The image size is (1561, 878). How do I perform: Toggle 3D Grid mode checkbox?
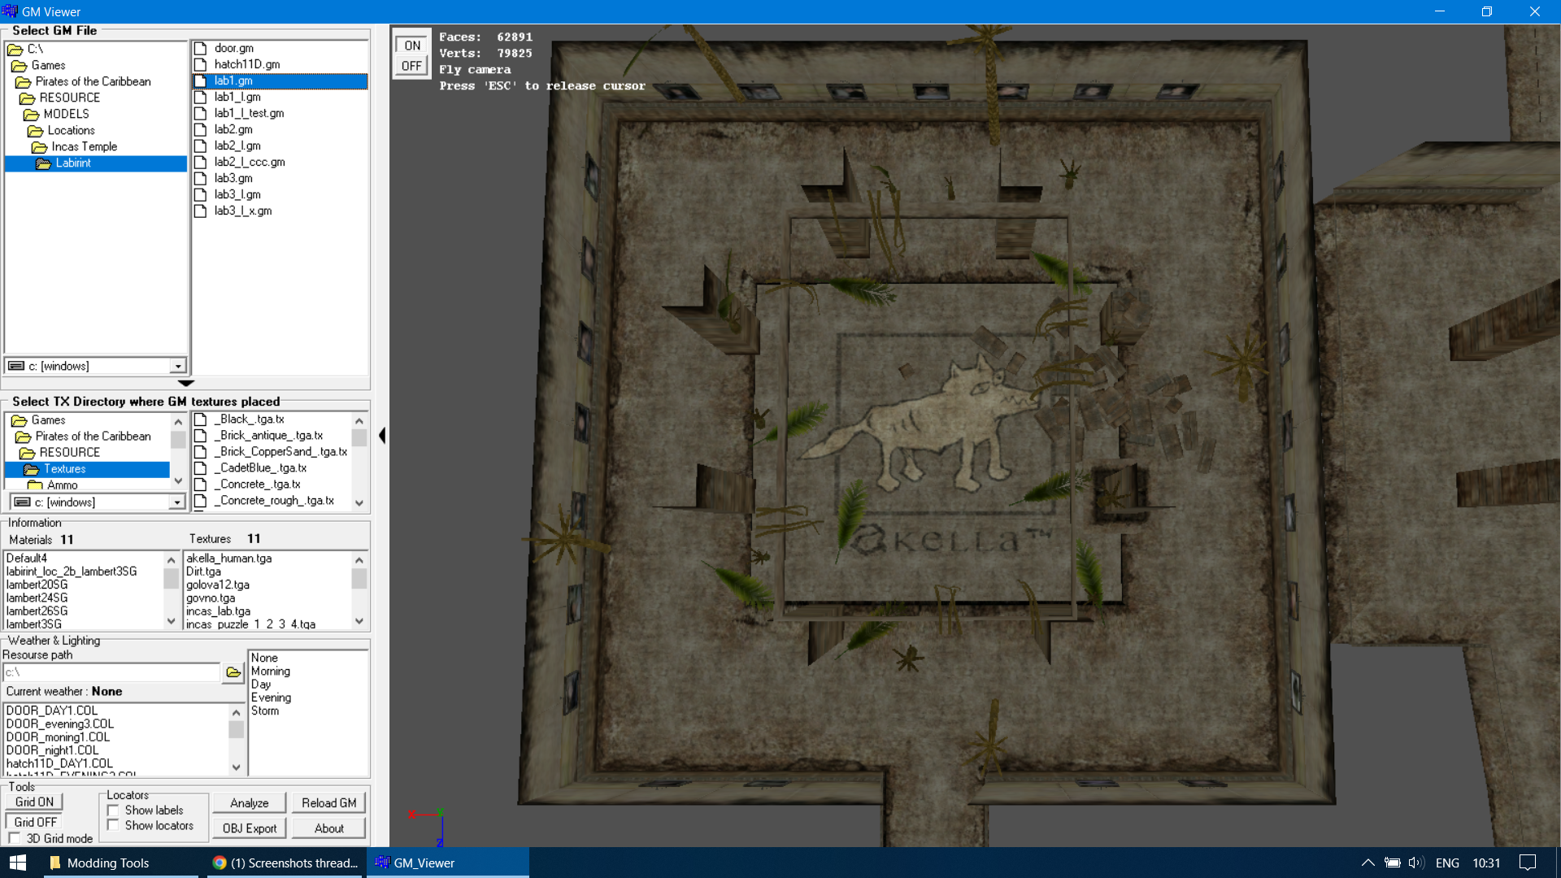click(14, 838)
